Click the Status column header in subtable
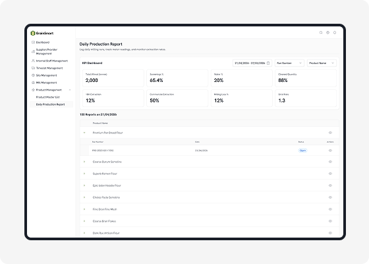 pyautogui.click(x=301, y=142)
